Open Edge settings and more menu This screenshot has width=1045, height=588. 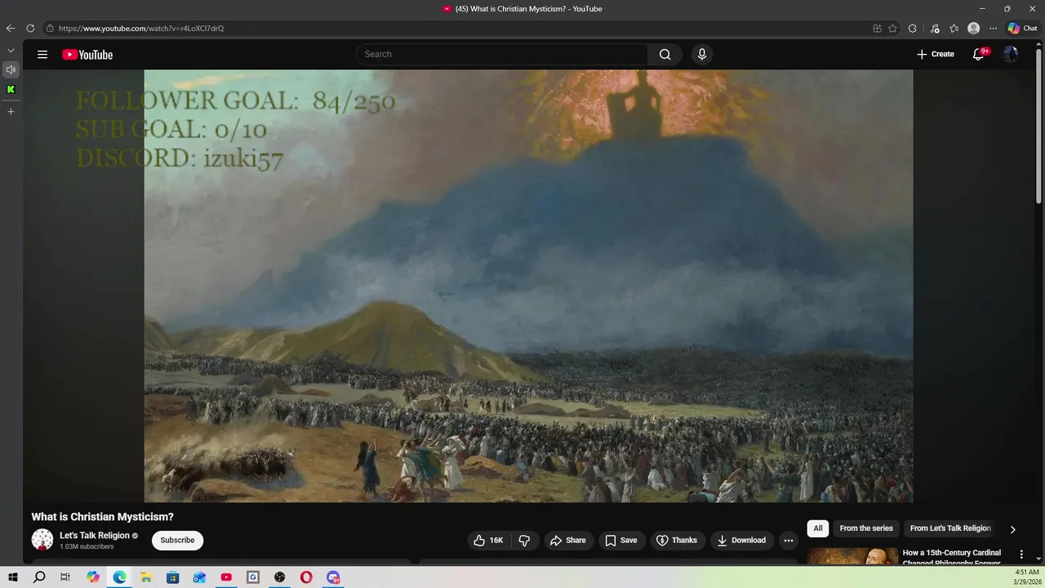coord(993,28)
